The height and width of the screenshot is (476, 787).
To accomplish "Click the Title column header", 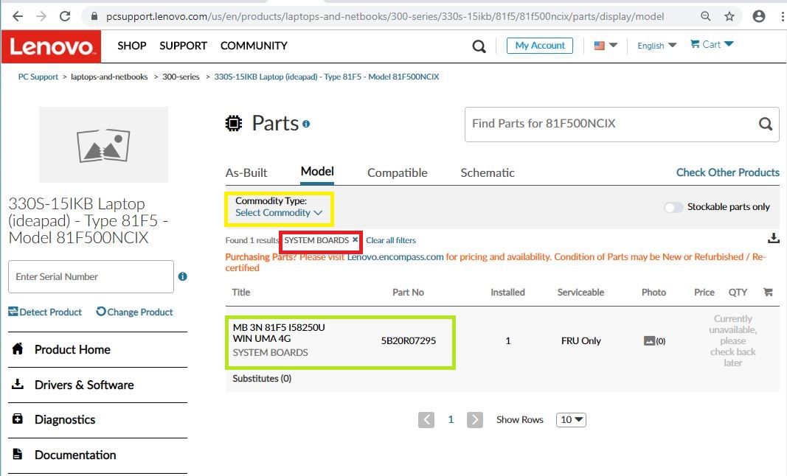I will tap(241, 293).
